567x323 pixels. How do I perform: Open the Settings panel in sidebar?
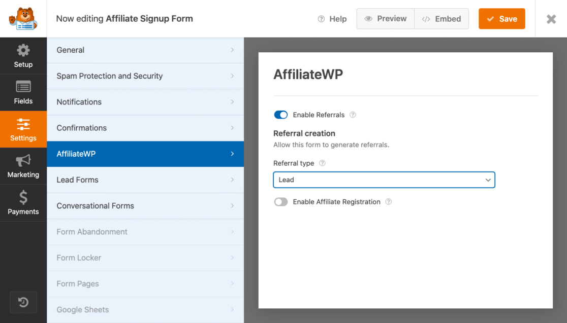(x=23, y=129)
